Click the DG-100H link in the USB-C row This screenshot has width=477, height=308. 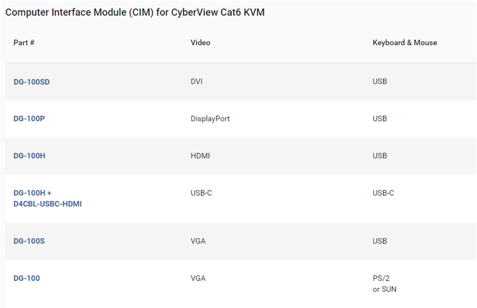[29, 193]
